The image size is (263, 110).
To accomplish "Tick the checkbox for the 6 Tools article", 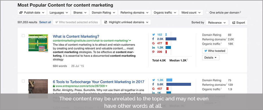I will point(23,81).
